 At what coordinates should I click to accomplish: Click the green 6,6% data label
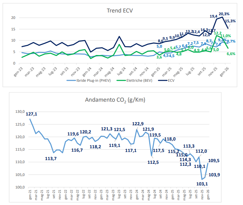tap(231, 54)
